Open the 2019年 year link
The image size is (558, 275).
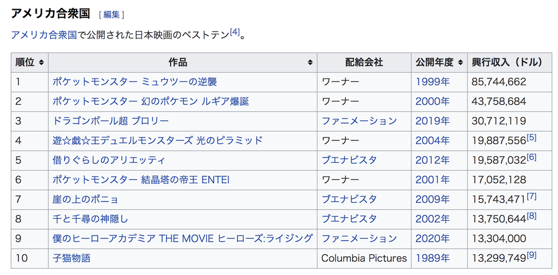point(432,121)
